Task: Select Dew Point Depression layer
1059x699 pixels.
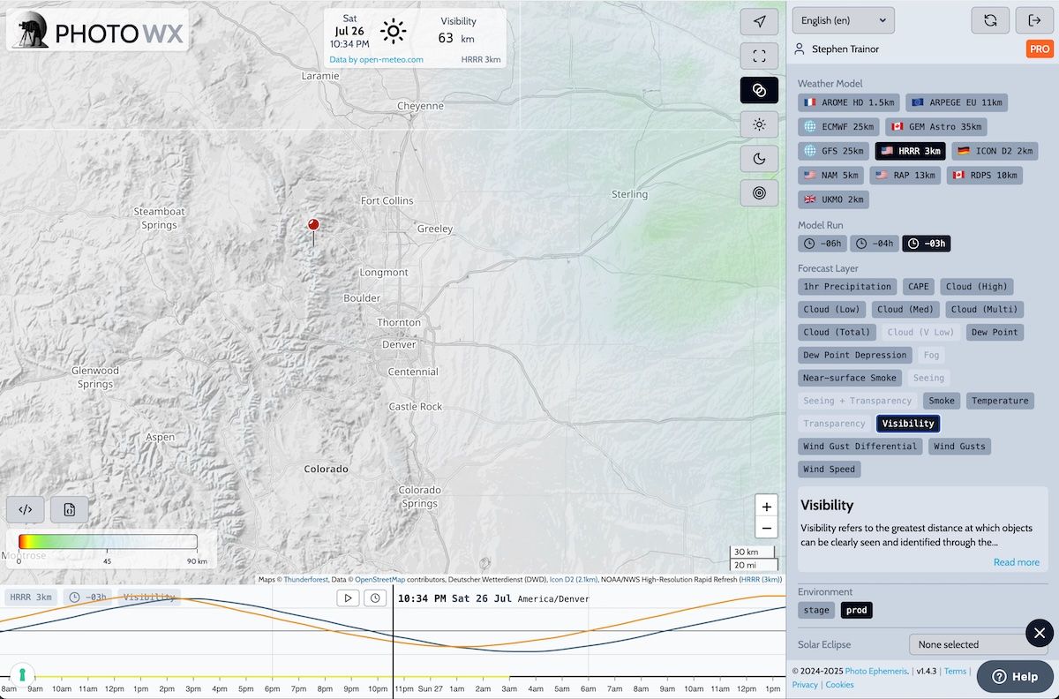Action: coord(855,356)
